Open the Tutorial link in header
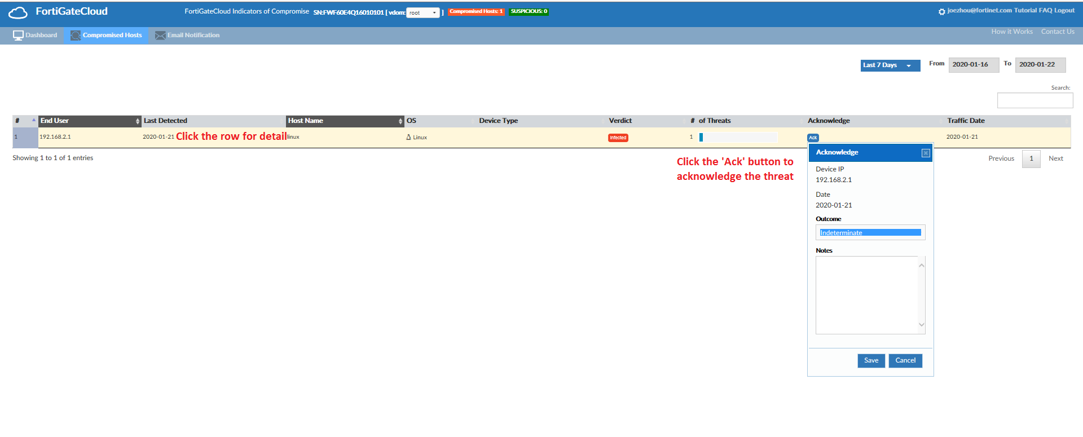 click(x=1025, y=11)
